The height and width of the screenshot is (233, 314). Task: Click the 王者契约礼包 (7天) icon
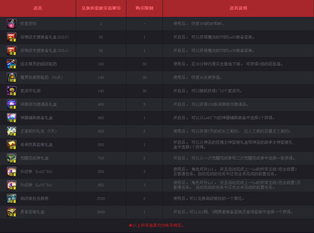pyautogui.click(x=11, y=131)
